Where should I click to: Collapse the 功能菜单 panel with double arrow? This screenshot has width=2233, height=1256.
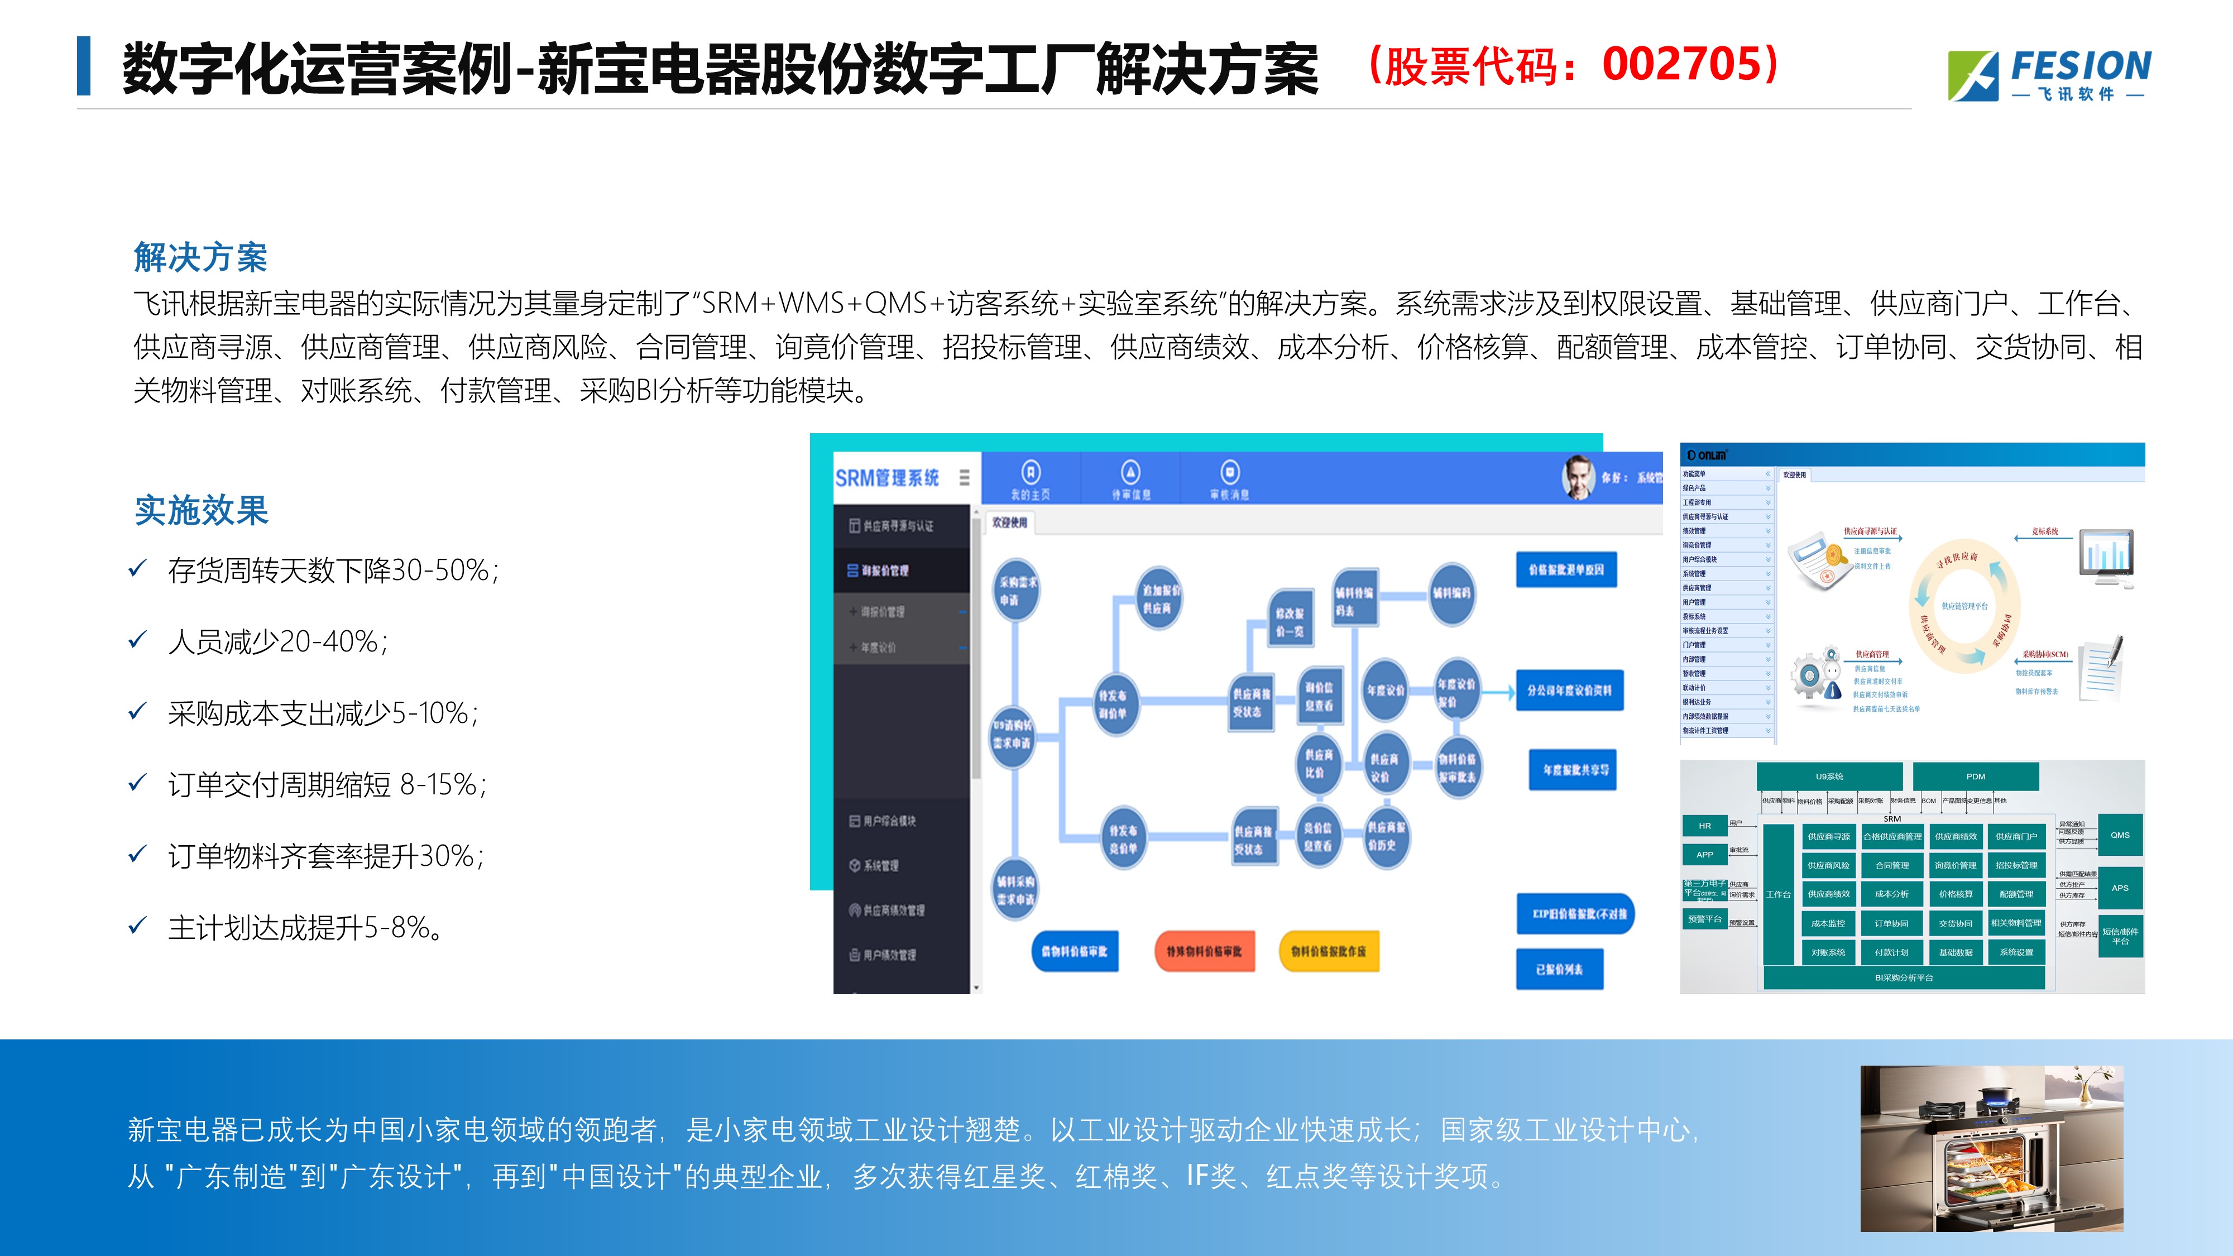(1767, 474)
